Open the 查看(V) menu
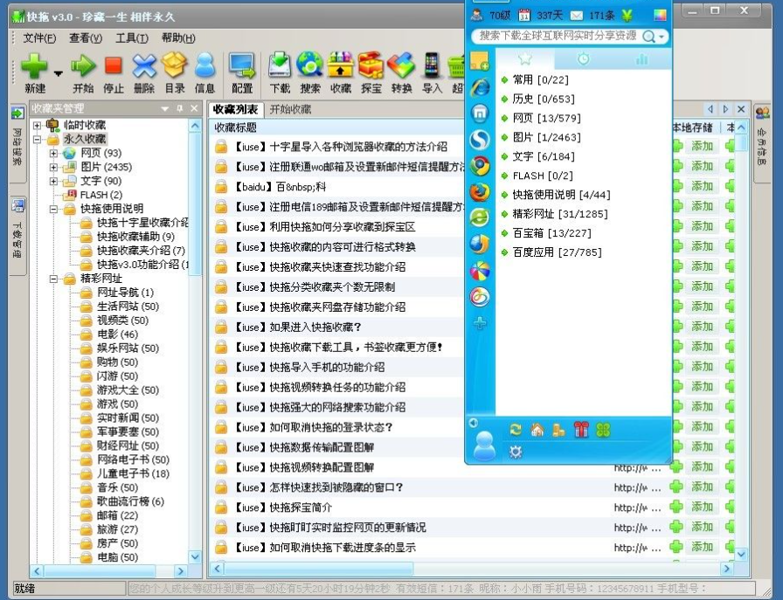 point(86,38)
